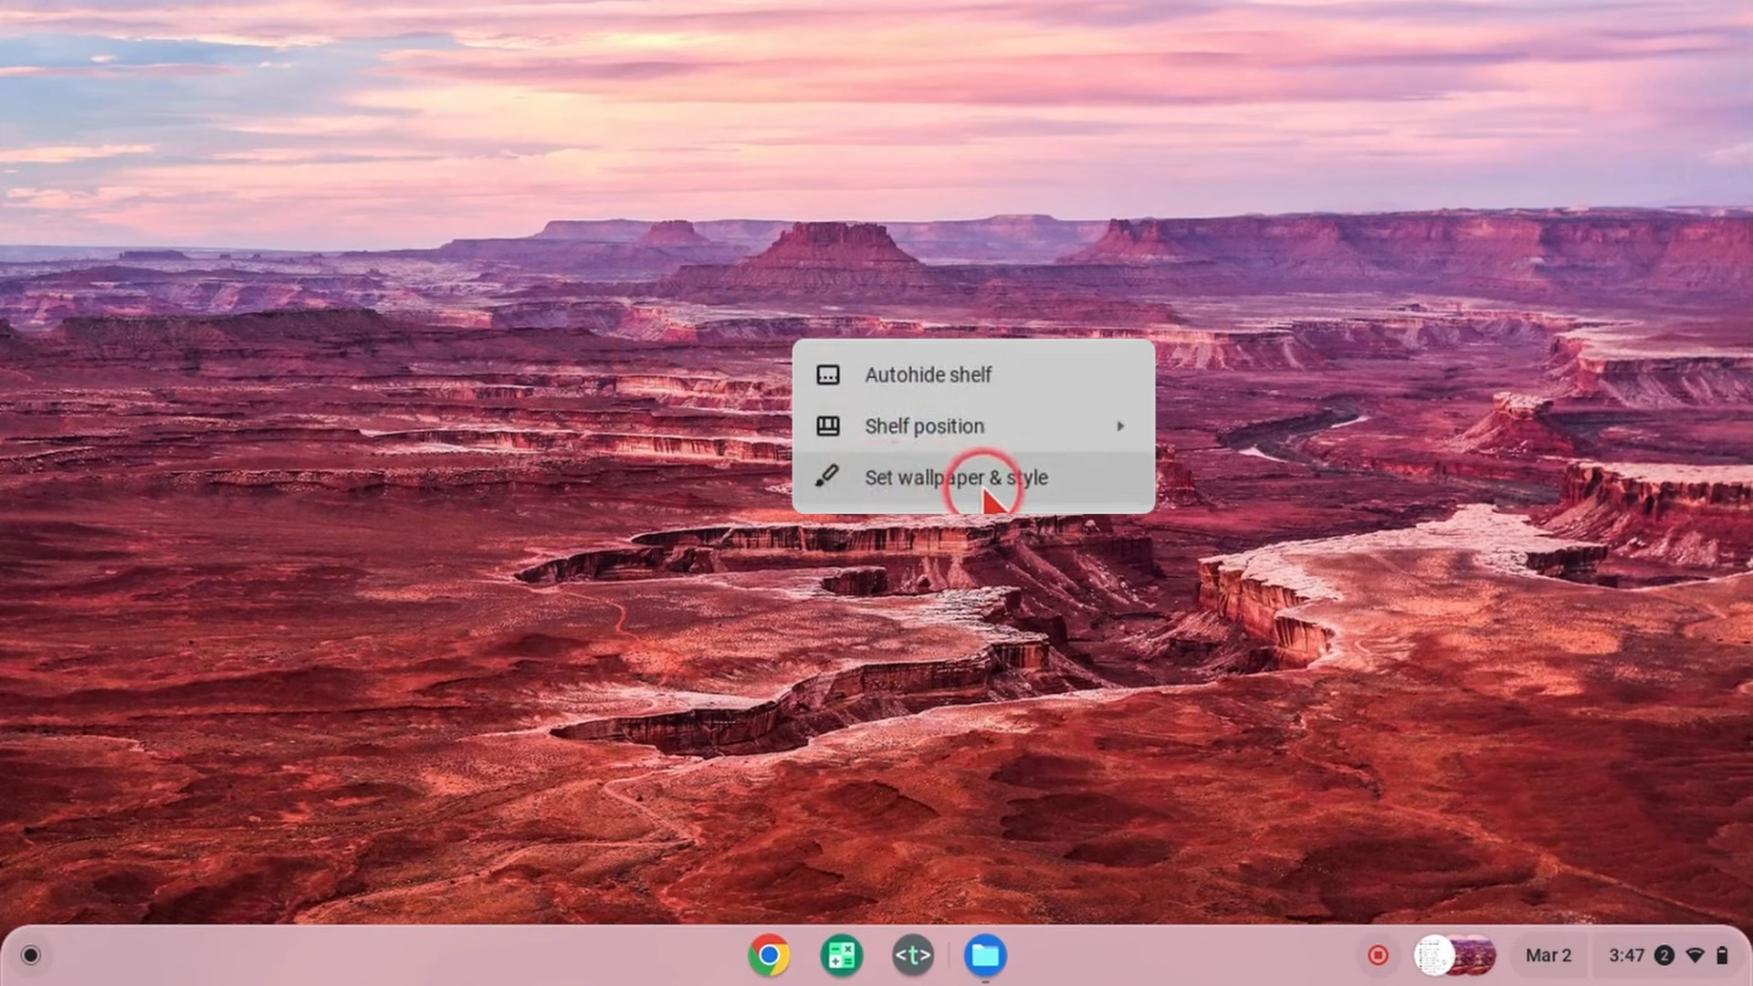Click the battery indicator icon

1724,955
